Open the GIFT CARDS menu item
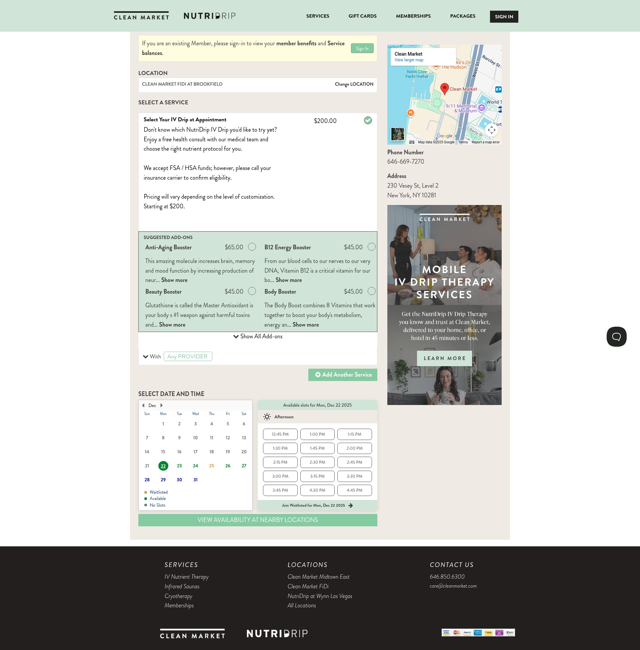This screenshot has height=650, width=640. click(x=362, y=16)
